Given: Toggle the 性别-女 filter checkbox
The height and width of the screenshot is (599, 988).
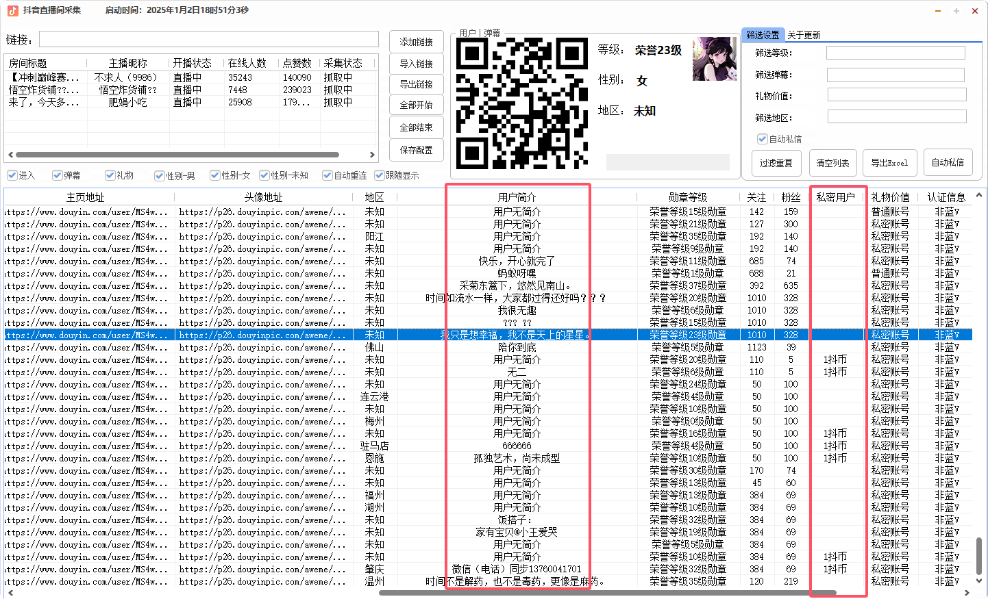Looking at the screenshot, I should click(x=215, y=175).
